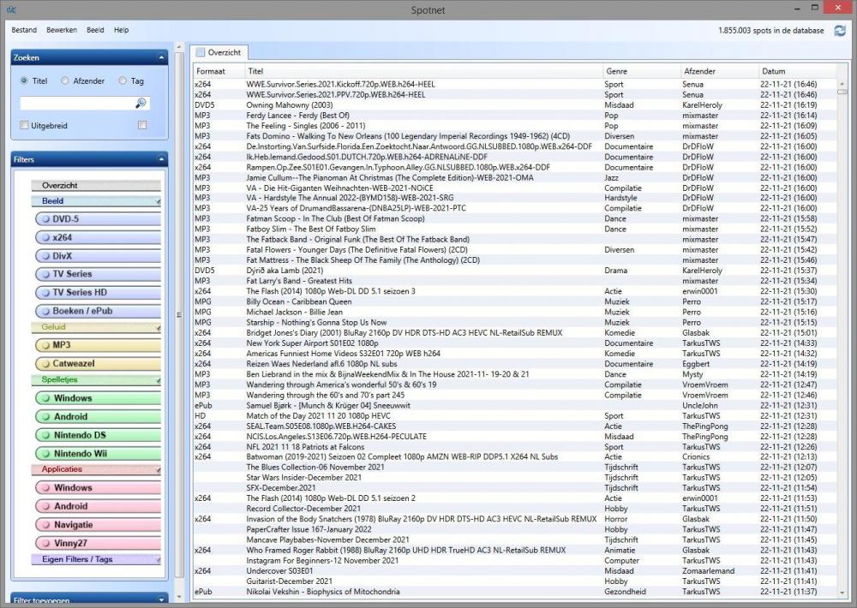Click the Nintendo Wii filter bullet icon
This screenshot has width=857, height=608.
click(44, 453)
